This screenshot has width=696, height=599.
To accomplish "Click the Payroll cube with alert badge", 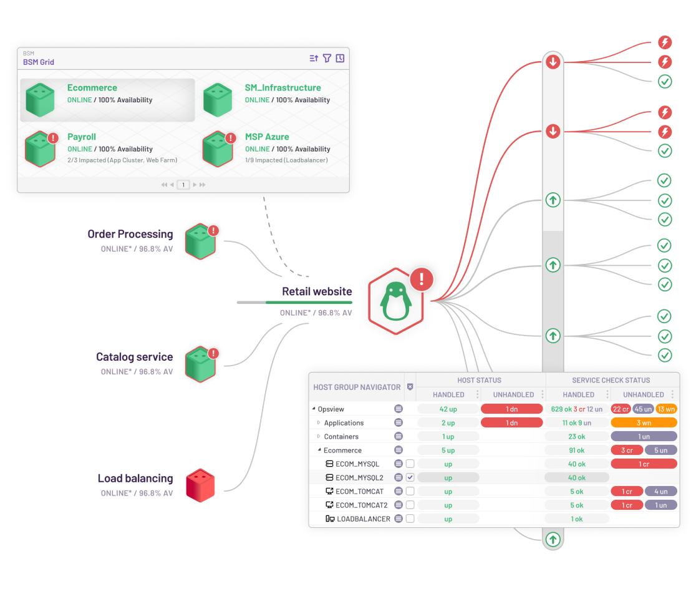I will coord(40,149).
